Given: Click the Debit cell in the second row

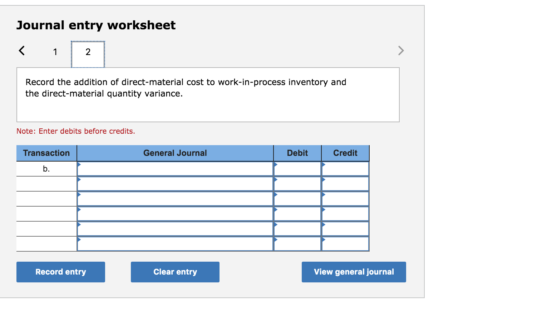Looking at the screenshot, I should (x=297, y=183).
